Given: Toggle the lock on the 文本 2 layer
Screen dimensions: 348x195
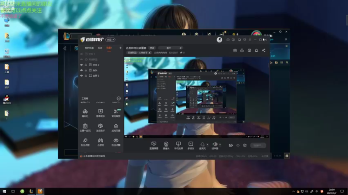Looking at the screenshot, I should point(86,65).
